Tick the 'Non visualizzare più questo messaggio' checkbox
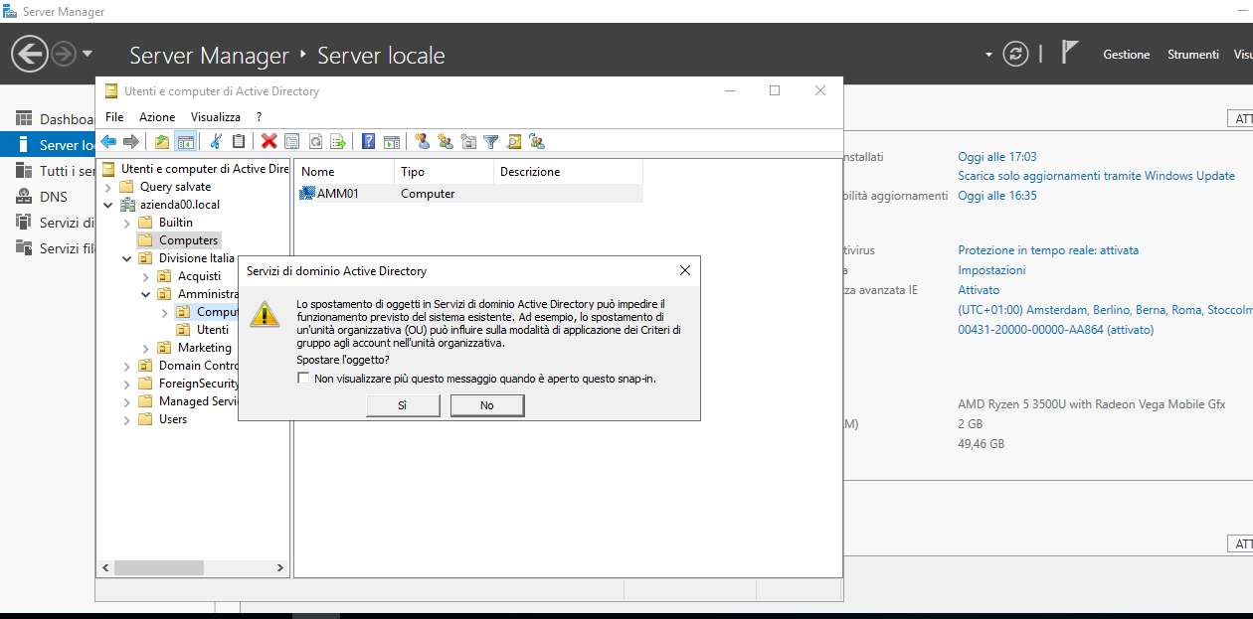 point(303,379)
